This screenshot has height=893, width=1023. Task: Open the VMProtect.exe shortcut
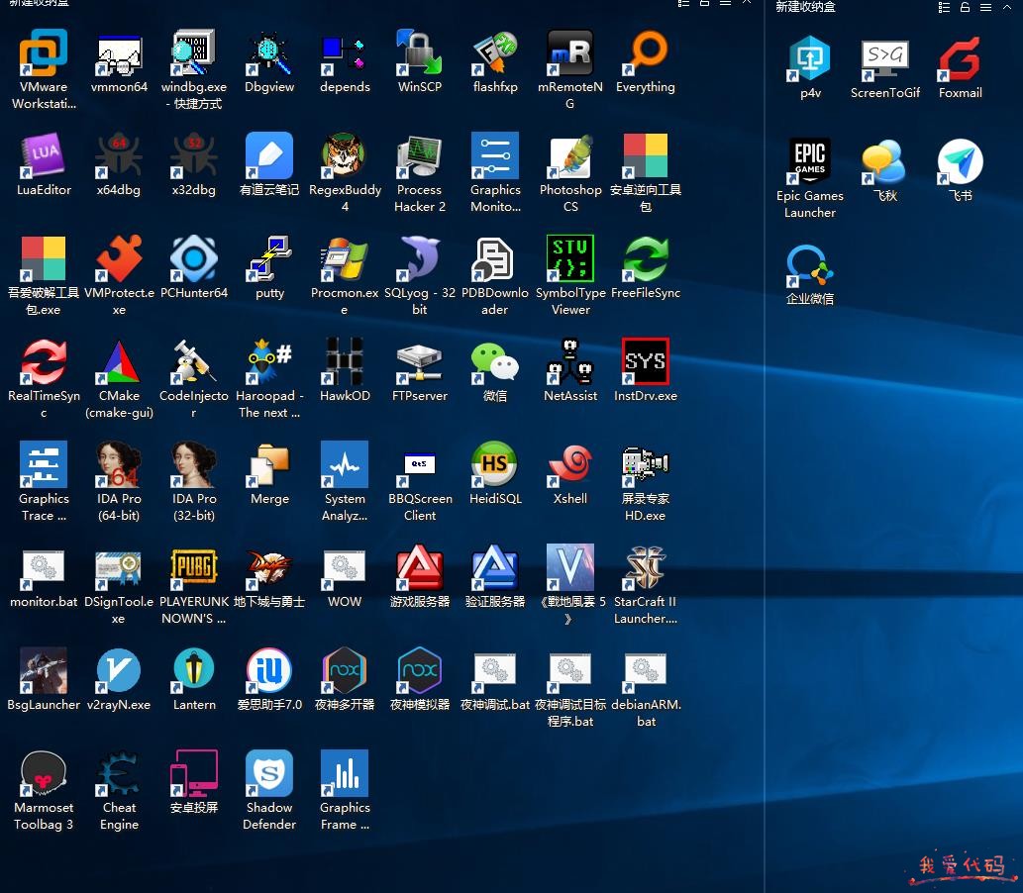click(119, 258)
